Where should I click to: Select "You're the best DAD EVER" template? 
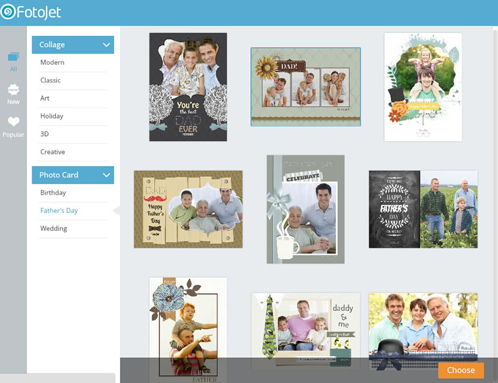(x=188, y=87)
